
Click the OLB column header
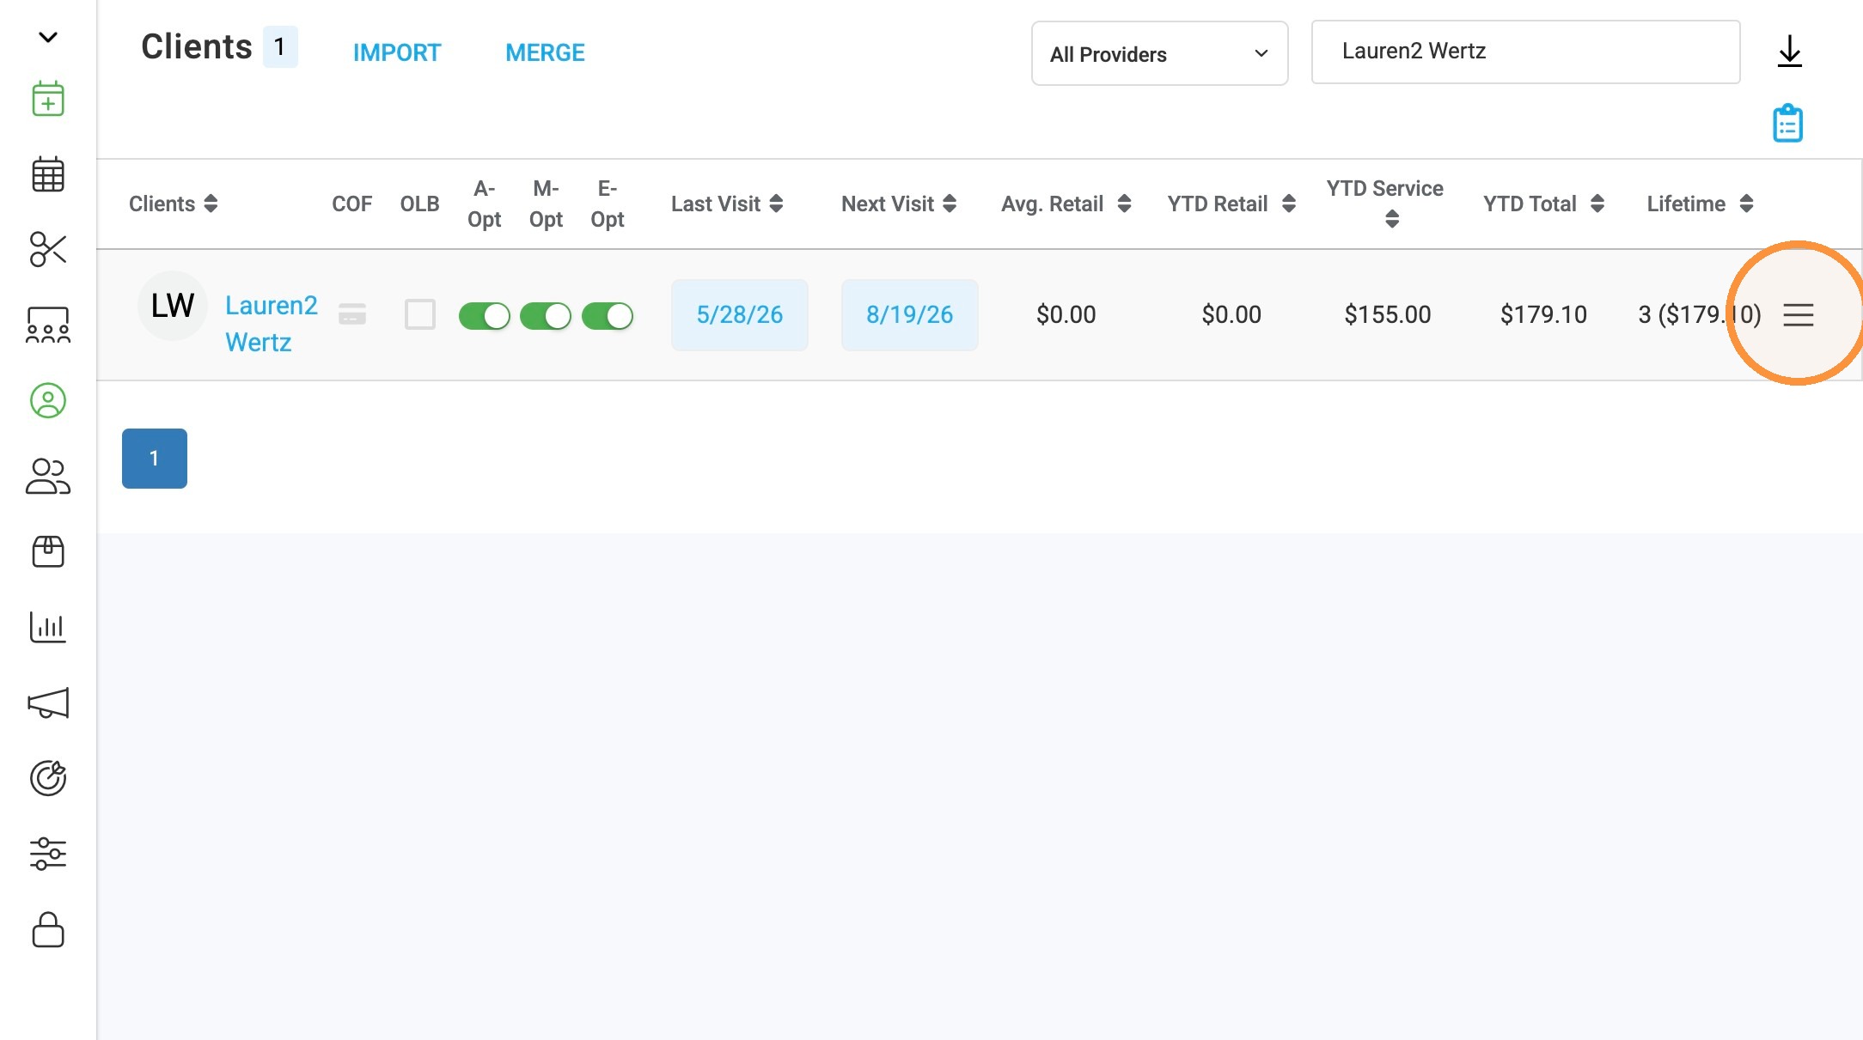tap(420, 204)
